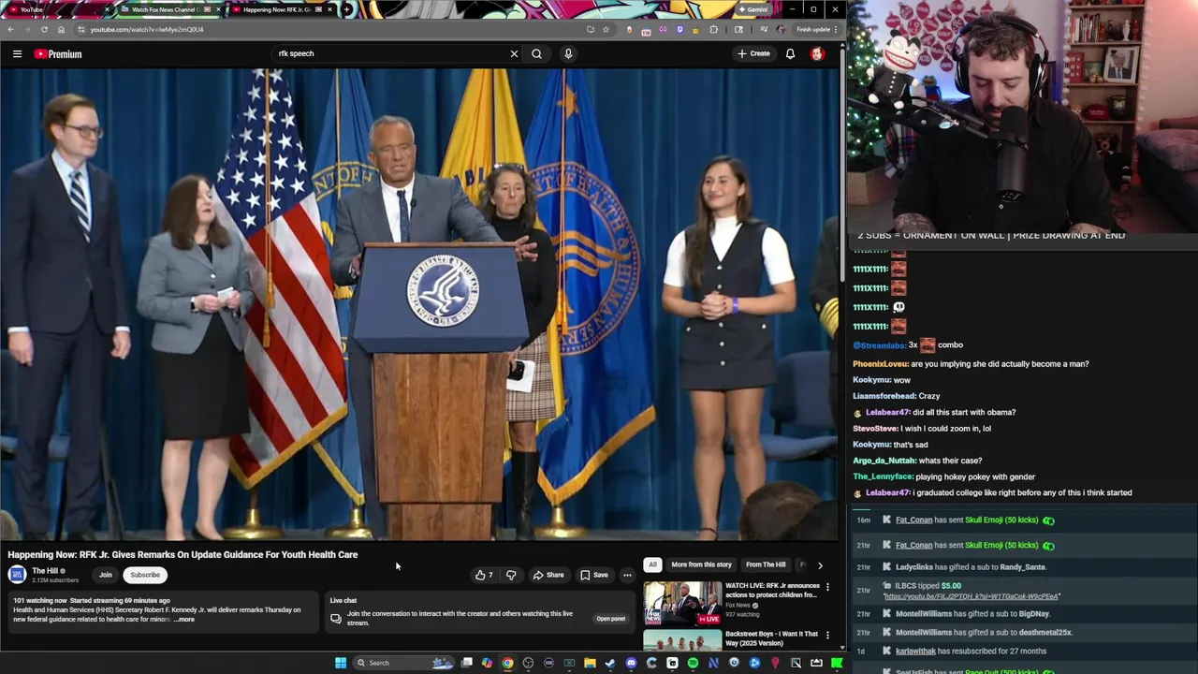Open a new browser tab
The height and width of the screenshot is (674, 1198).
click(x=347, y=9)
